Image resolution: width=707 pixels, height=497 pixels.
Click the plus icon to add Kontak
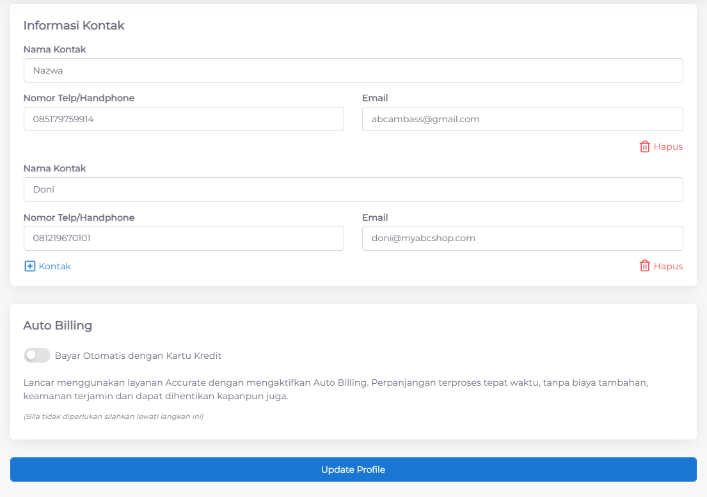(x=29, y=266)
